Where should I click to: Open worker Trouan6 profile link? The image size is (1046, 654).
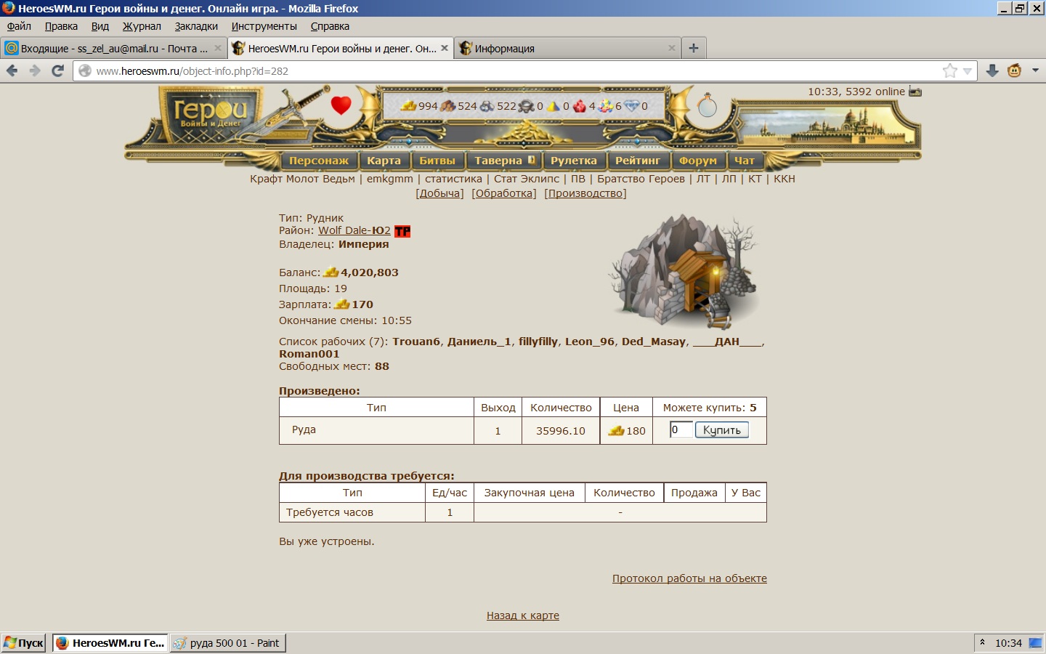click(x=416, y=342)
